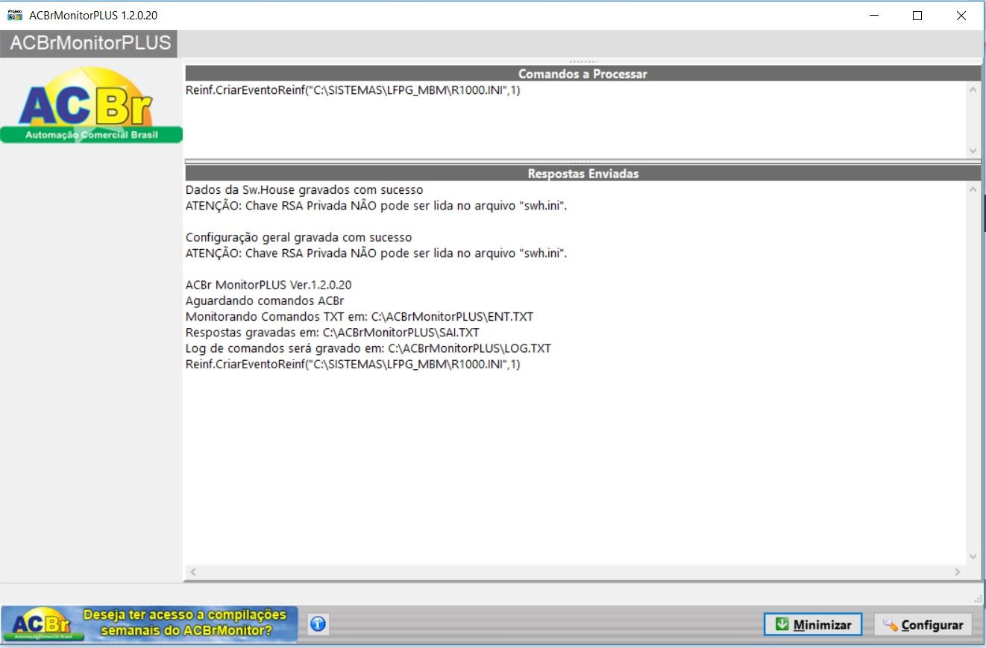Click the line mentioning SAI.TXT

[333, 333]
